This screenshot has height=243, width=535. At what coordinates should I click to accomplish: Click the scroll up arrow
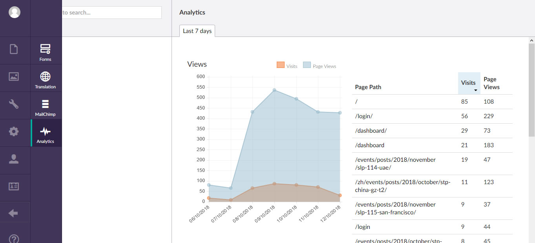coord(531,40)
